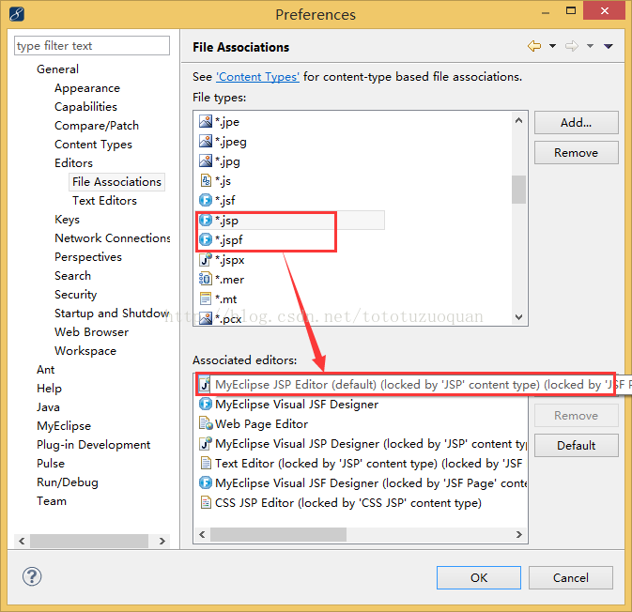The height and width of the screenshot is (612, 632).
Task: Open the preferences view menu dropdown
Action: [609, 46]
